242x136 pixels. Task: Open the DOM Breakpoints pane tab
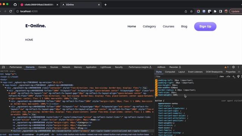tap(214, 72)
